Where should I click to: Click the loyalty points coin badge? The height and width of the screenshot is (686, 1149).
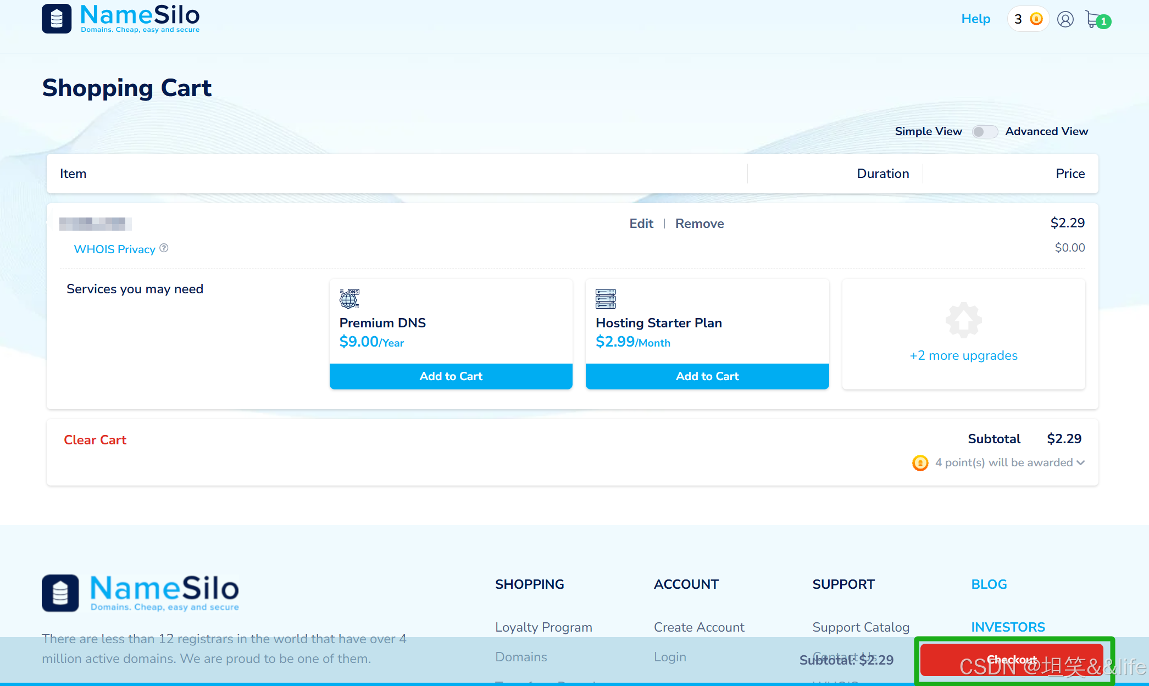coord(1028,19)
